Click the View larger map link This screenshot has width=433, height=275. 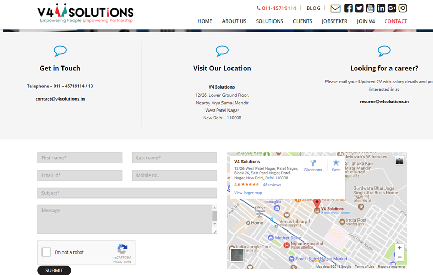tap(248, 193)
